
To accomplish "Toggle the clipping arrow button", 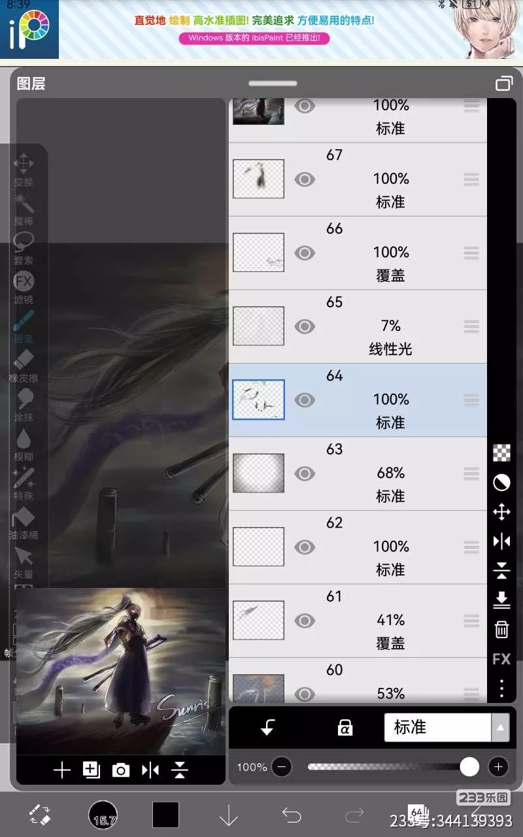I will [267, 728].
